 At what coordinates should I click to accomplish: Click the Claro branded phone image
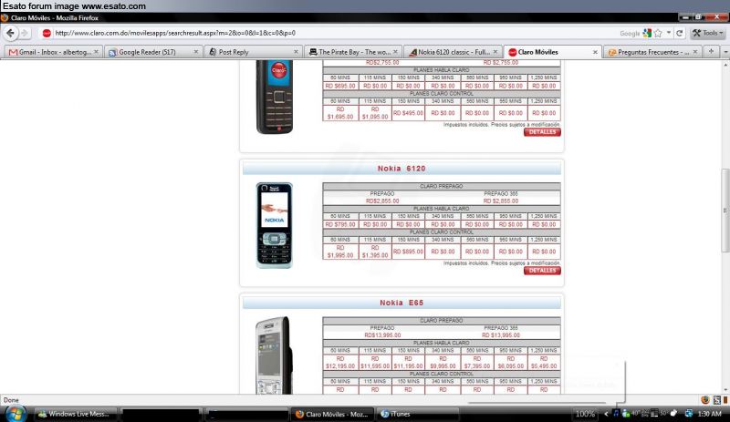point(275,97)
